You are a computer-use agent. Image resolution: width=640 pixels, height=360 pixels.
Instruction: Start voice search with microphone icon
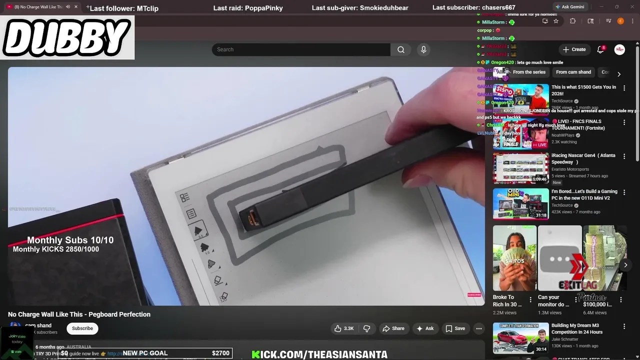tap(423, 49)
